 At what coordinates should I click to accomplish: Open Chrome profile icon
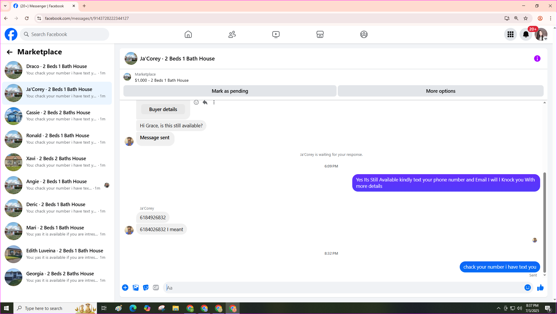(540, 18)
